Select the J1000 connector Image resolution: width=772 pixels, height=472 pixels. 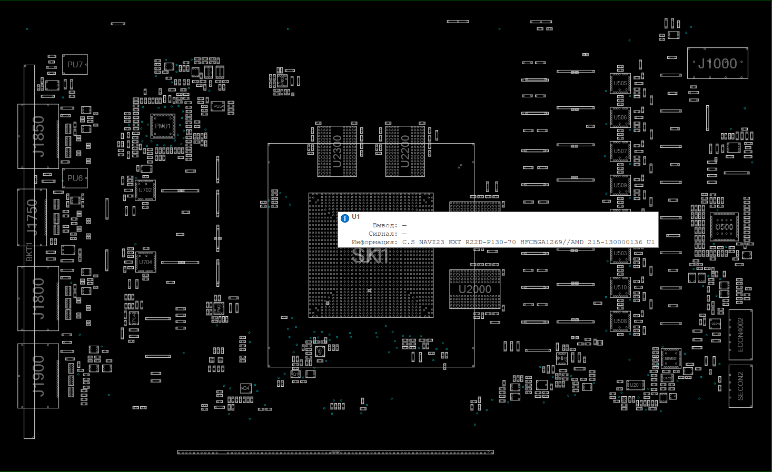point(717,64)
